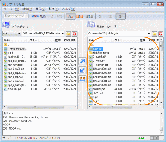Select hpb_bul_circle file icon
The height and width of the screenshot is (142, 166).
[x=6, y=61]
